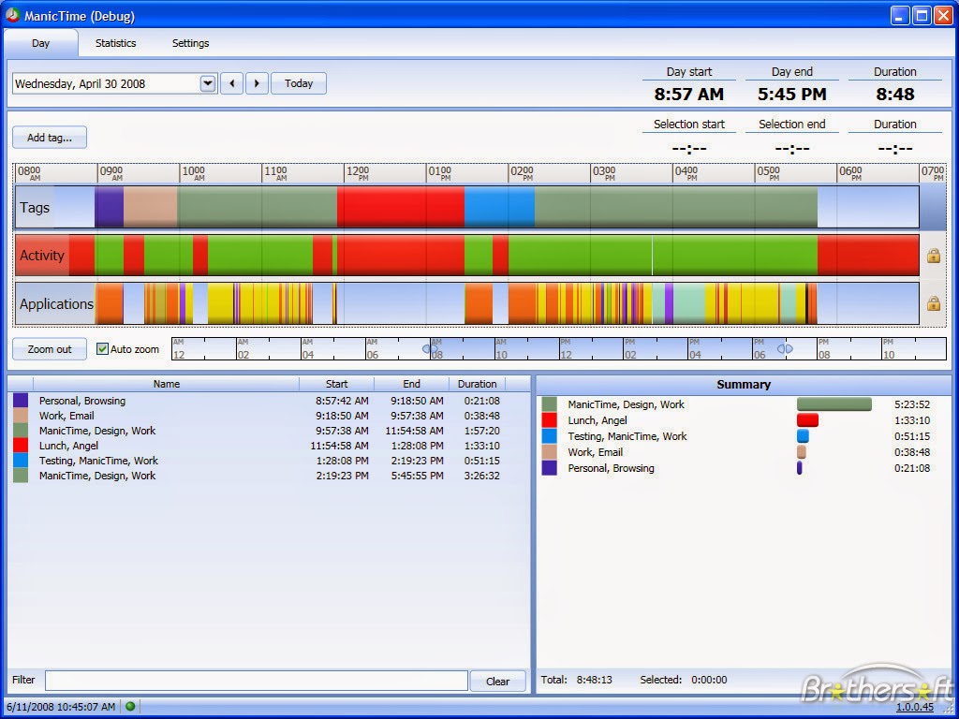Click ManicTime, Design, Work in Summary
The image size is (959, 719).
(626, 404)
